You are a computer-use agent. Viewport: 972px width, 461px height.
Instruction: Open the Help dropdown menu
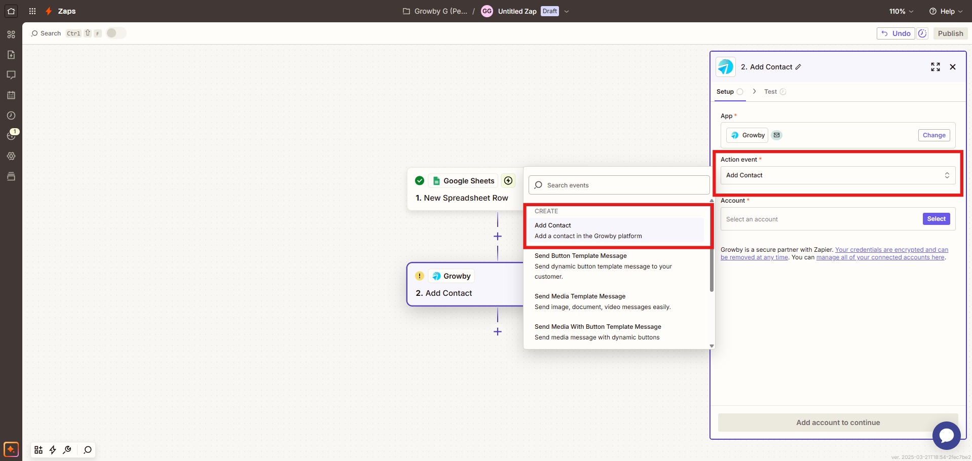click(946, 11)
